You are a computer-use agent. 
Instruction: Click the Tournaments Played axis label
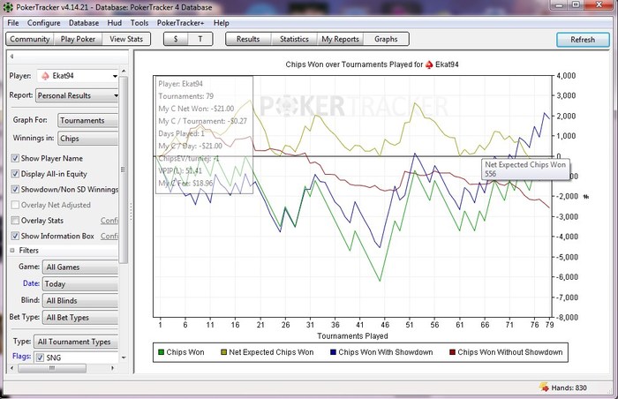pyautogui.click(x=352, y=336)
